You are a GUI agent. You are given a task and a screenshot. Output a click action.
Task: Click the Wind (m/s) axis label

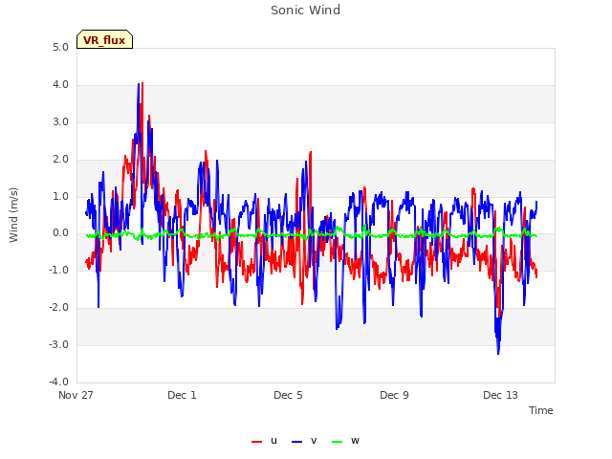(13, 215)
